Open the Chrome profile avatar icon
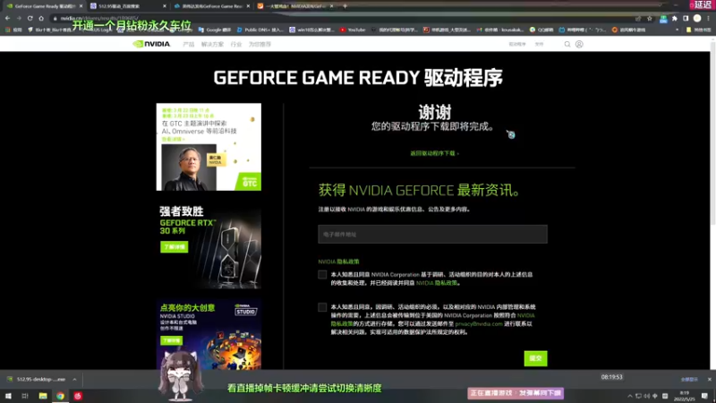Screen dimensions: 716x403 [697, 18]
